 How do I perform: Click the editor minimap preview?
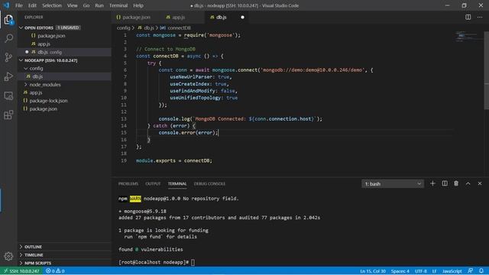467,36
